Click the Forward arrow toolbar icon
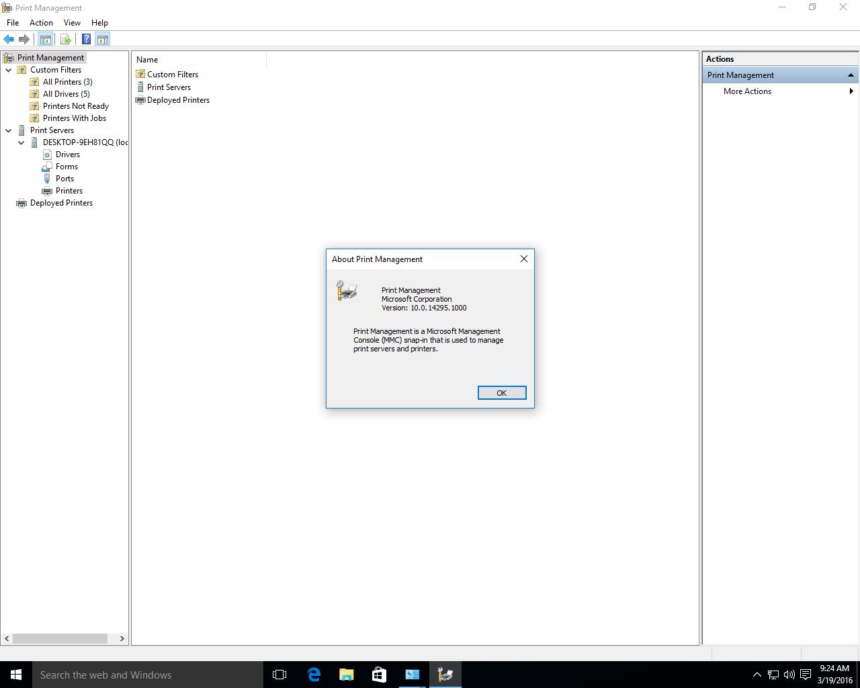The image size is (860, 688). coord(24,40)
